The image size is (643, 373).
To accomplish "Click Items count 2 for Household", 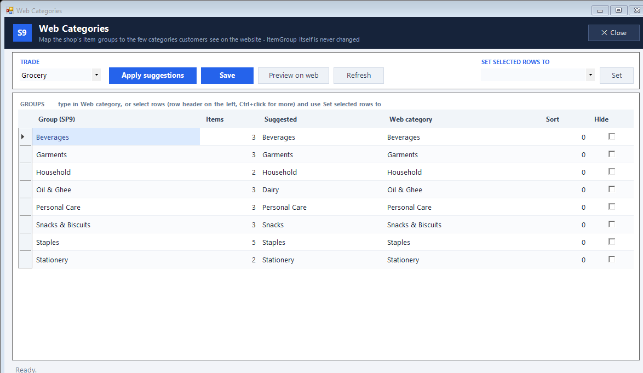I will (x=229, y=172).
